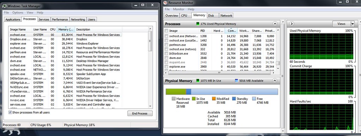Click the green 1075 MB In Use indicator
Image resolution: width=361 pixels, height=136 pixels.
tap(198, 81)
